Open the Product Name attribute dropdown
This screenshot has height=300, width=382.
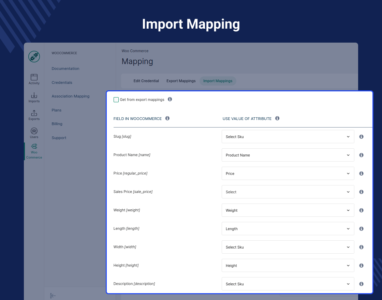coord(288,155)
